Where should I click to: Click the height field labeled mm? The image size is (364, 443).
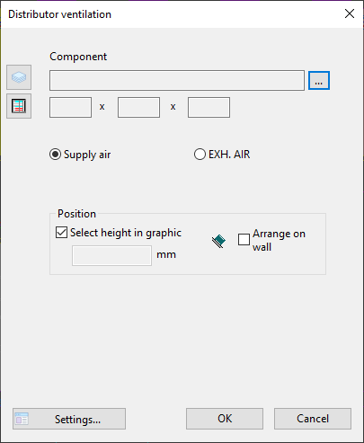pyautogui.click(x=111, y=255)
